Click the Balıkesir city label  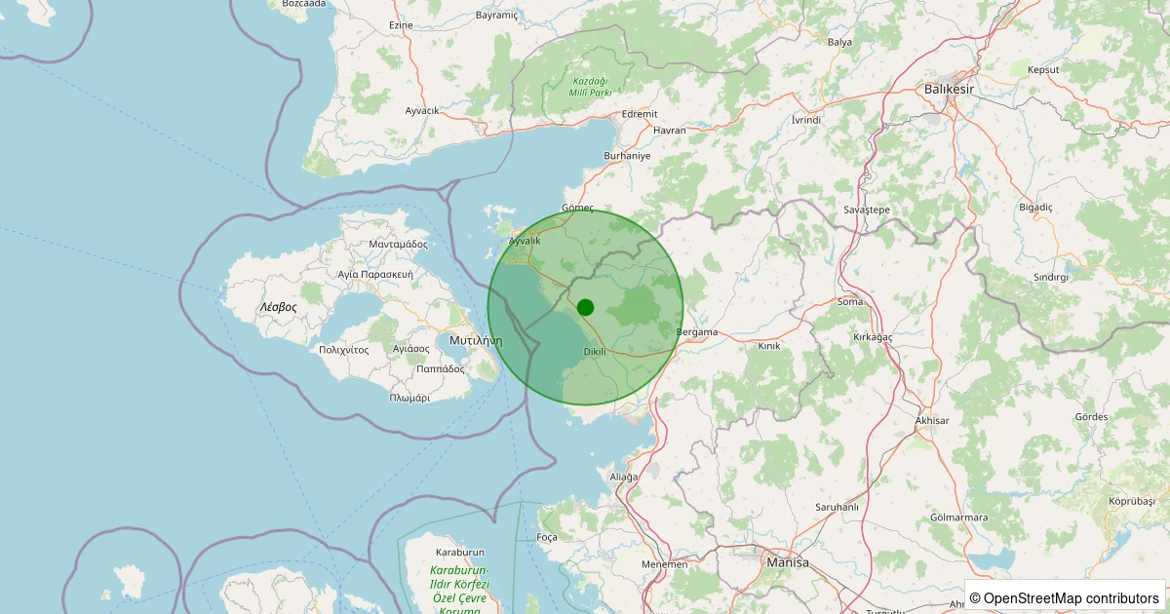pyautogui.click(x=949, y=89)
